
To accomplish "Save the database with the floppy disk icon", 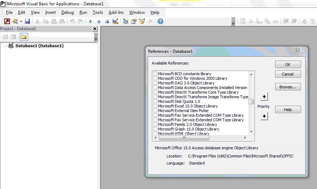I will (27, 21).
